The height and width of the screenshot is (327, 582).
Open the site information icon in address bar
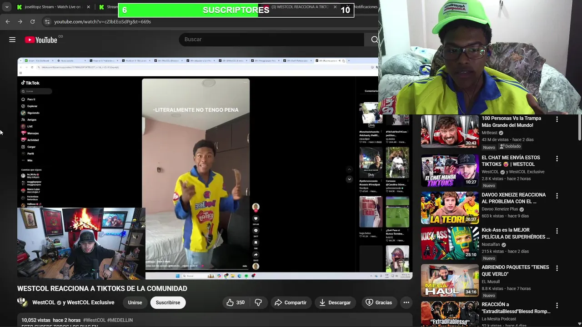[x=47, y=21]
